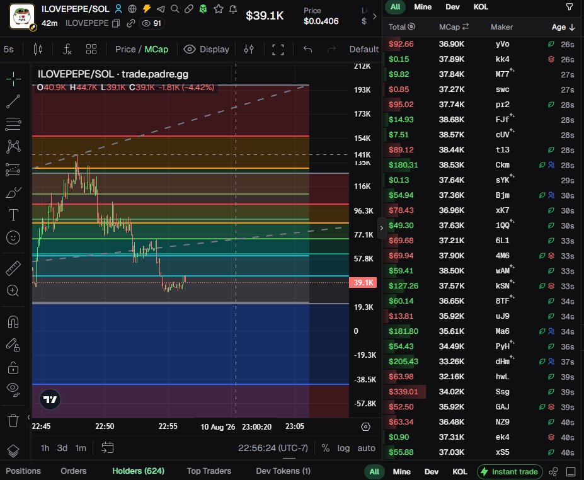Viewport: 584px width, 480px height.
Task: Switch chart to Price mode
Action: point(125,49)
